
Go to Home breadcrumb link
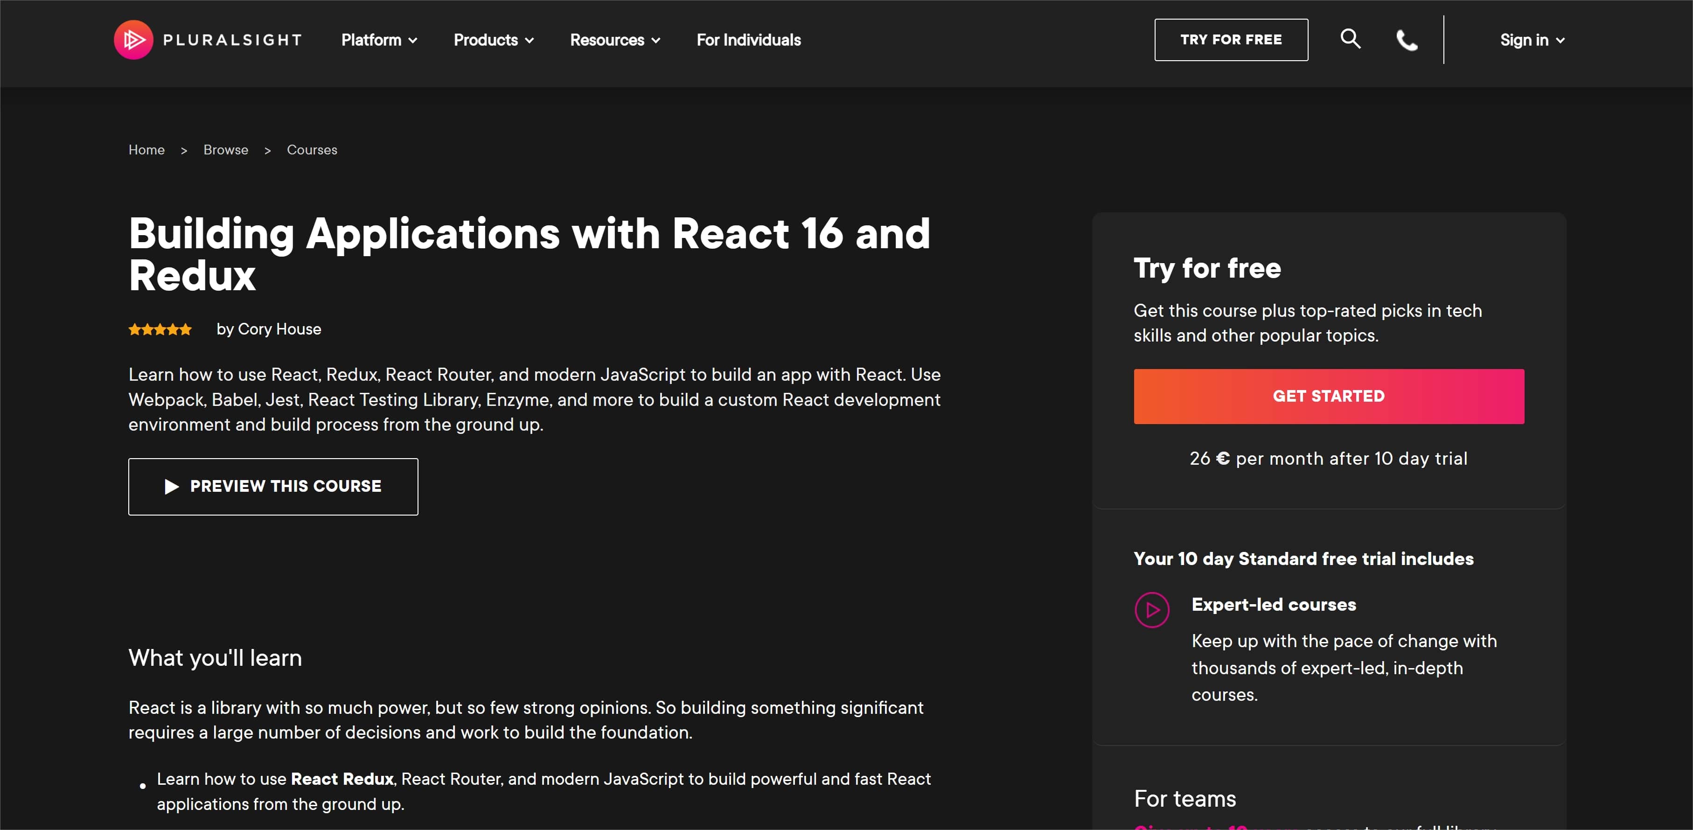(x=146, y=150)
